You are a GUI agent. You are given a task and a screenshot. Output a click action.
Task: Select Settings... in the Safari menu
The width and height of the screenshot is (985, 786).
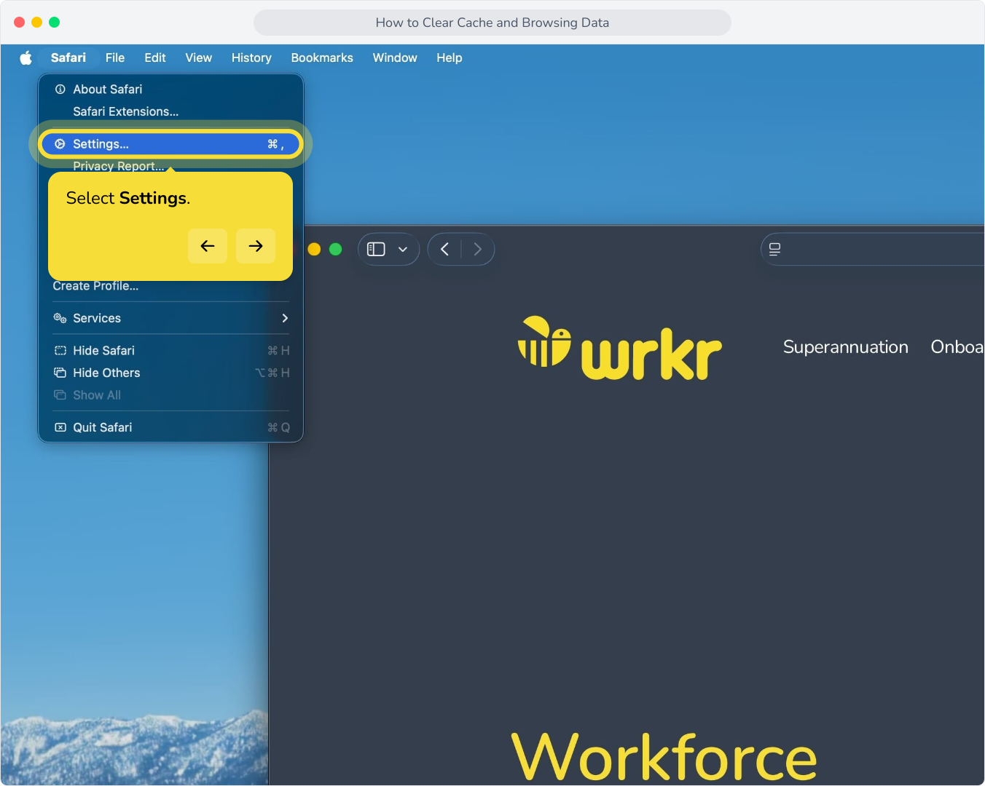[x=170, y=144]
